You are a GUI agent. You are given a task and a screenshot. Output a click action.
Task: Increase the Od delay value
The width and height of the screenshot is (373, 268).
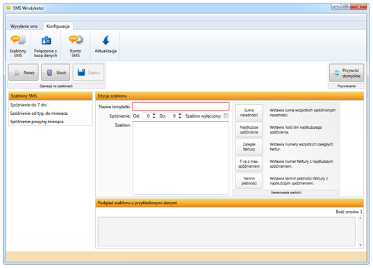[154, 114]
